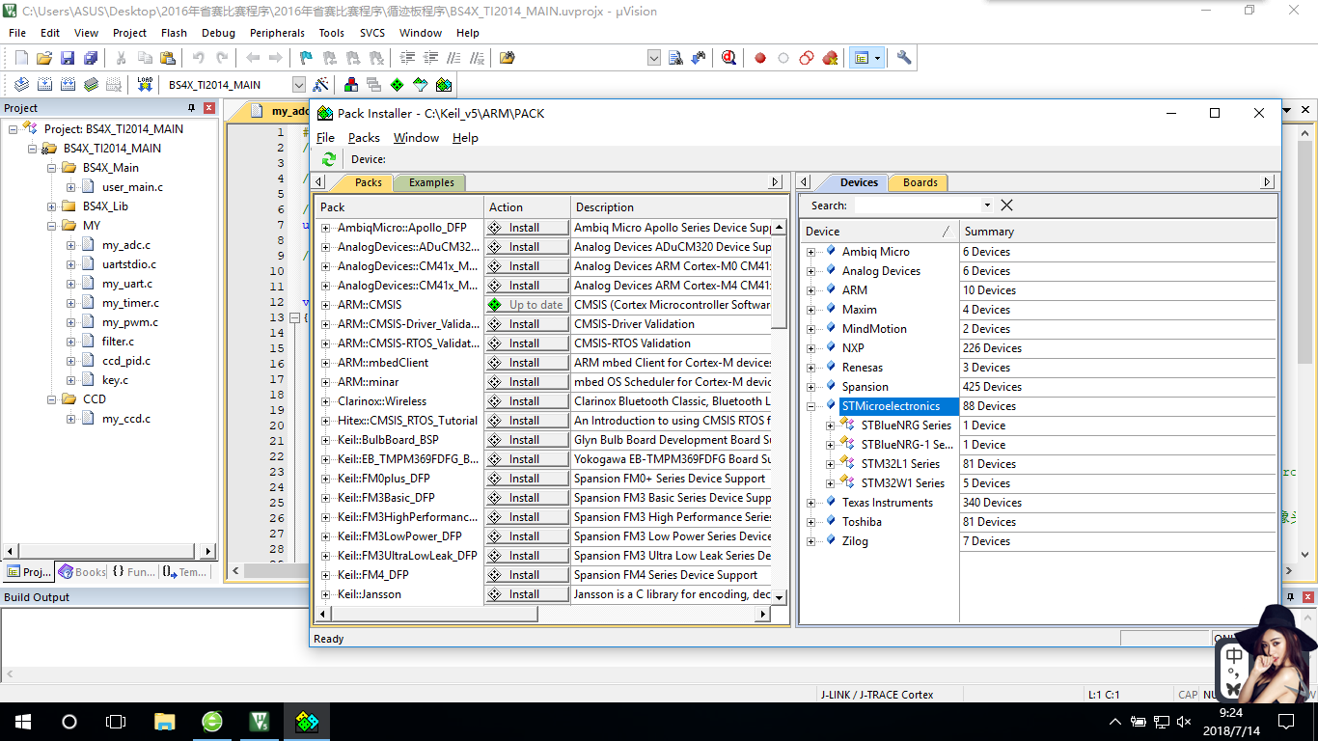Click the Undo arrow in the toolbar
The height and width of the screenshot is (741, 1318).
click(x=198, y=58)
